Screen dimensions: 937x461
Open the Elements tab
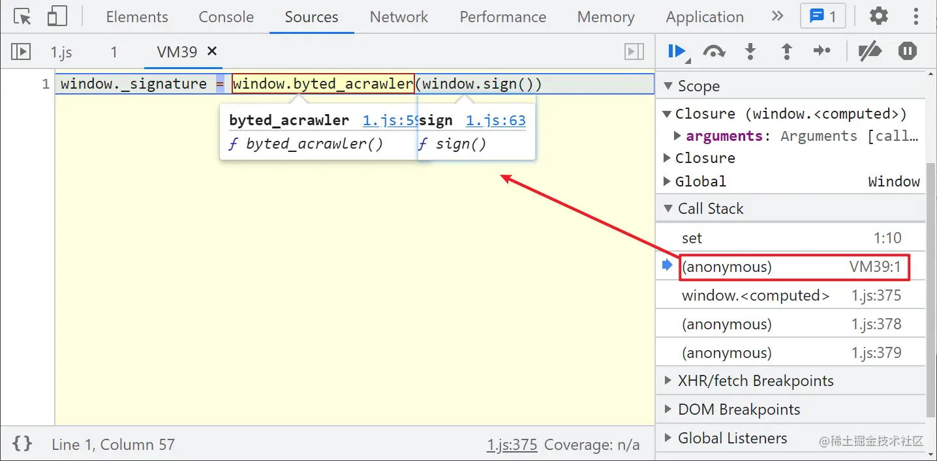pyautogui.click(x=137, y=17)
